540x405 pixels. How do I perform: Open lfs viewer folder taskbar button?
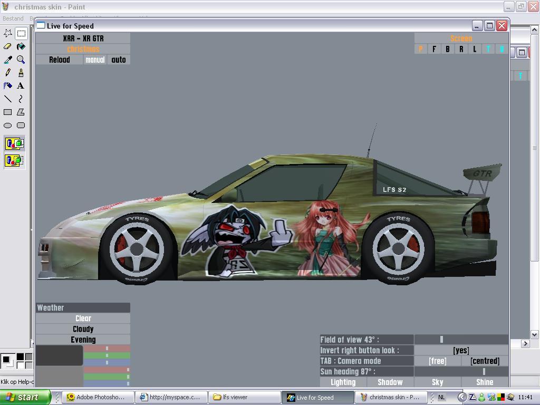245,397
